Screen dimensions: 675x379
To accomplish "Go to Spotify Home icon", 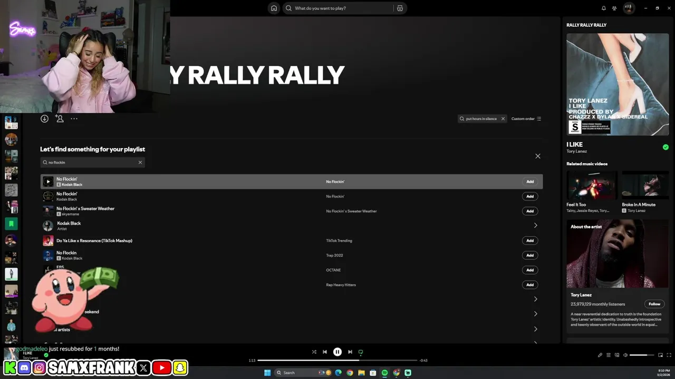I will point(274,8).
